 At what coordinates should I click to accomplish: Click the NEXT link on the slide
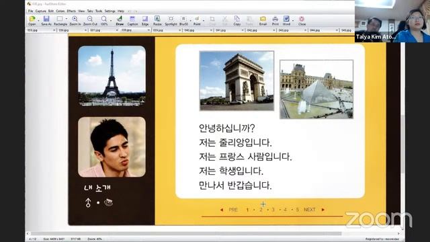coord(310,210)
